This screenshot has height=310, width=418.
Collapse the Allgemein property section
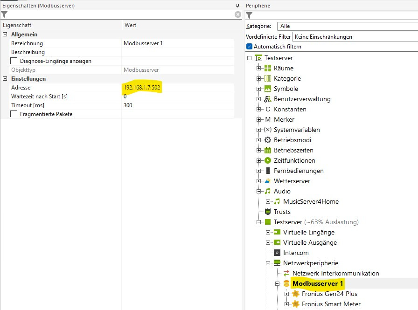[x=5, y=34]
